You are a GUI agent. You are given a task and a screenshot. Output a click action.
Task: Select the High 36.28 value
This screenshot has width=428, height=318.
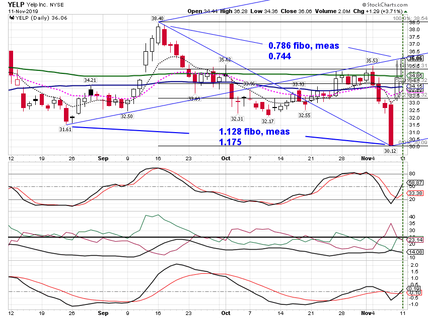[x=234, y=11]
